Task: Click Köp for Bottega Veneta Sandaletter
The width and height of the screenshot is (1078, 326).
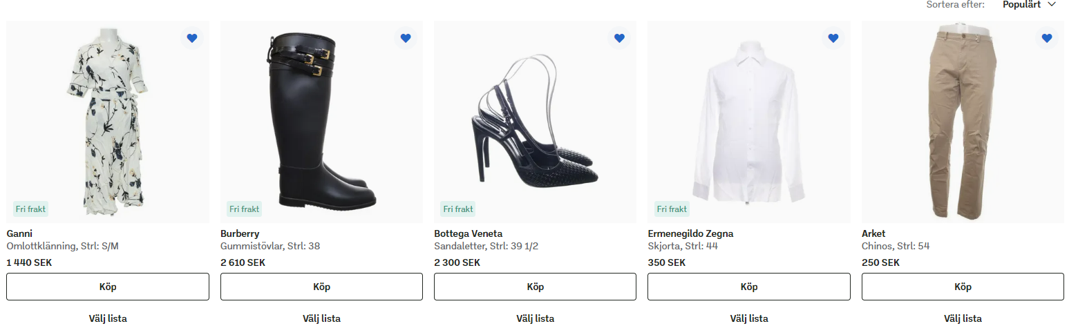Action: point(535,287)
